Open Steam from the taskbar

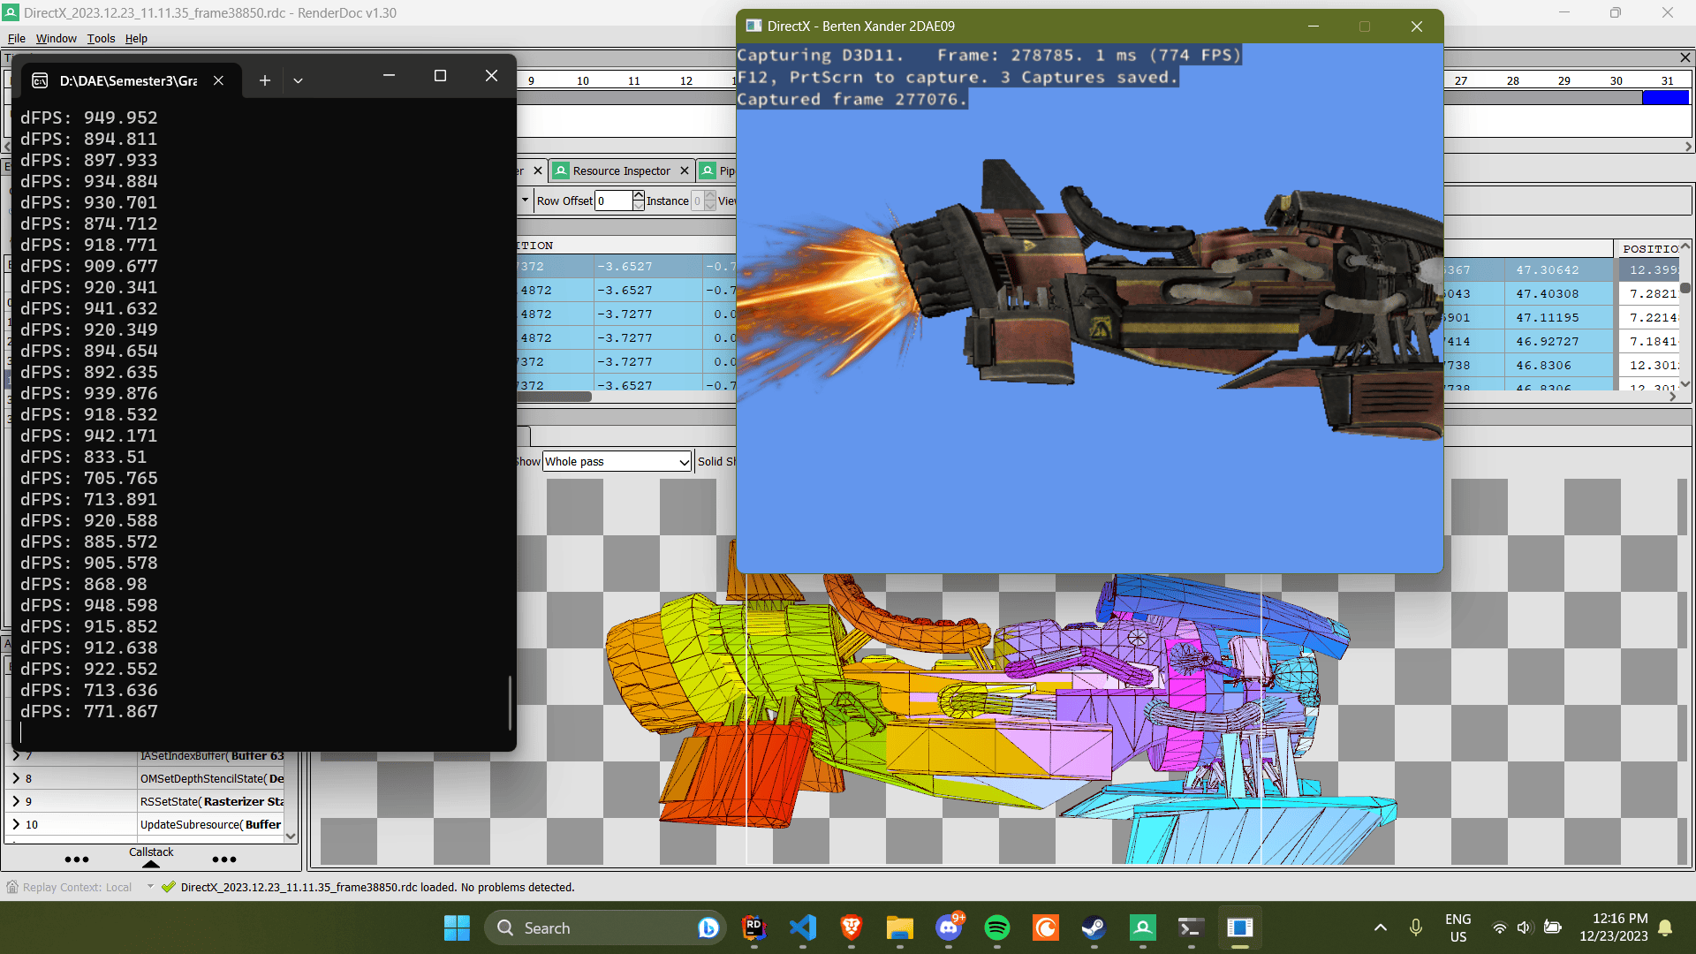tap(1094, 927)
